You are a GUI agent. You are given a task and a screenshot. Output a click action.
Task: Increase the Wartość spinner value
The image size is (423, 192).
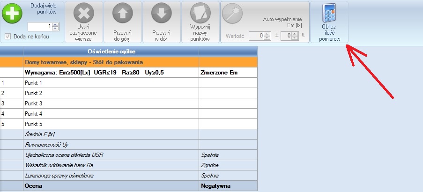[267, 33]
